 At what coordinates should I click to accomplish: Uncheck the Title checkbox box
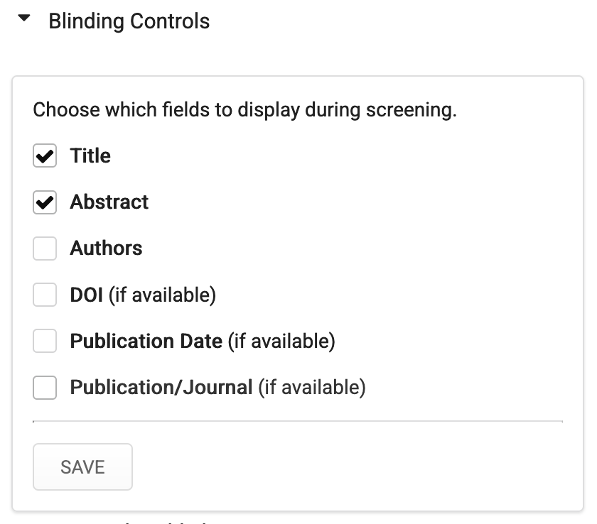(x=45, y=156)
